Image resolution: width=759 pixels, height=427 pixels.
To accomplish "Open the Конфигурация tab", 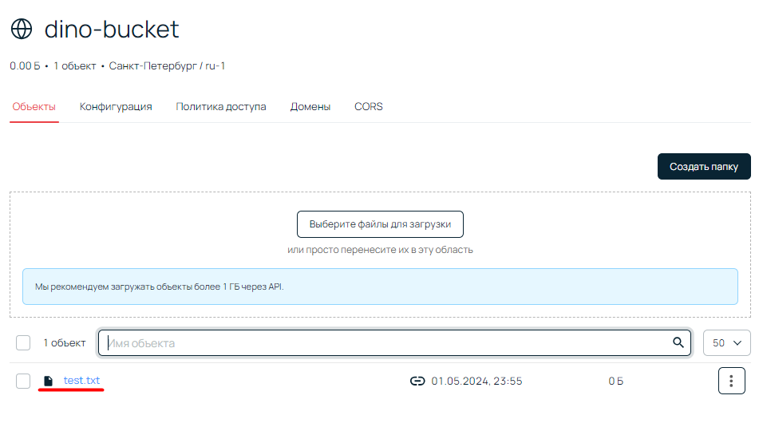I will point(116,106).
